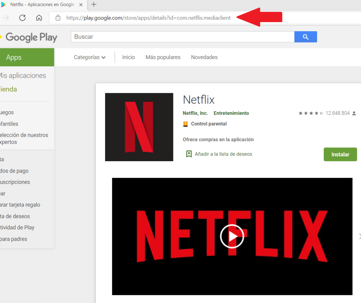Reload the page using the refresh icon
The width and height of the screenshot is (361, 303).
coord(22,17)
